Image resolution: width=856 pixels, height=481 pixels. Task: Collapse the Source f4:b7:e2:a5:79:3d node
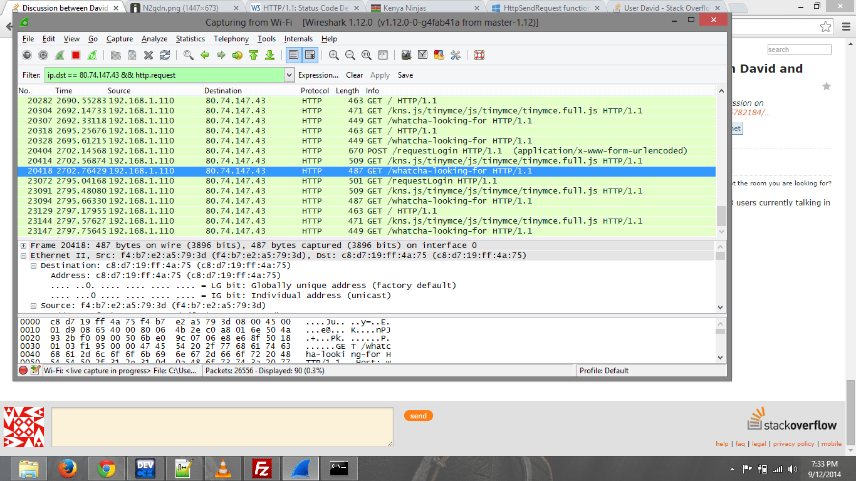tap(34, 306)
